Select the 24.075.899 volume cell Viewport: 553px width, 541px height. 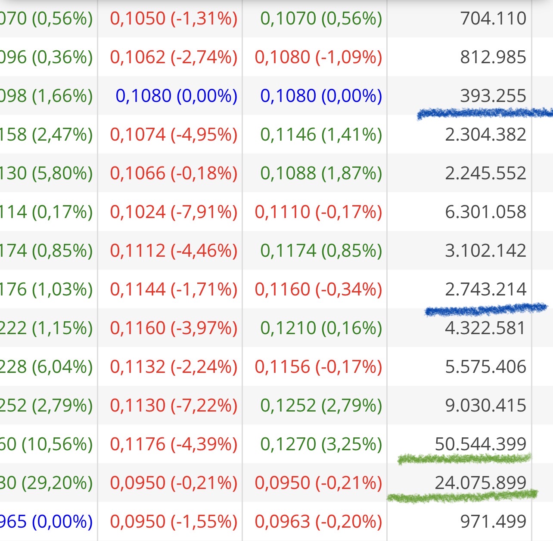pos(481,483)
